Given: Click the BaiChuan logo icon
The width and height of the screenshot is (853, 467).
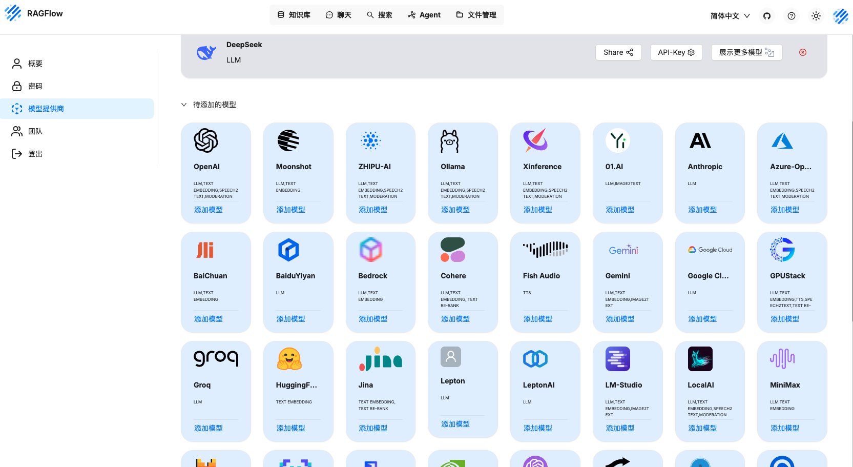Looking at the screenshot, I should point(205,250).
